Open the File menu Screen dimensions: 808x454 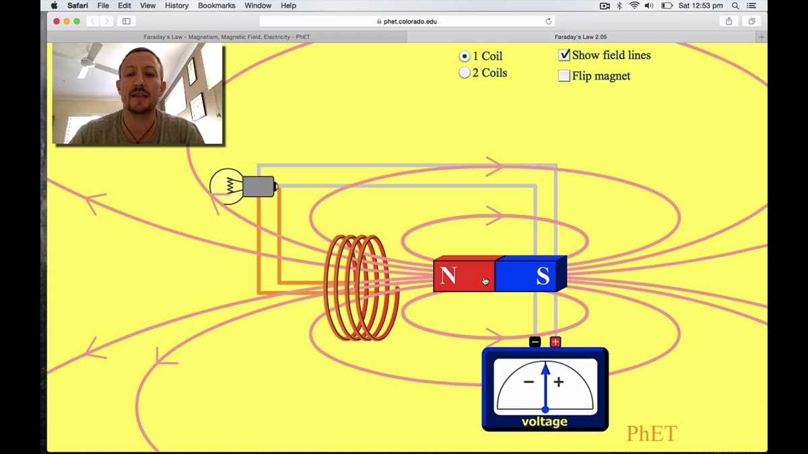(x=103, y=5)
